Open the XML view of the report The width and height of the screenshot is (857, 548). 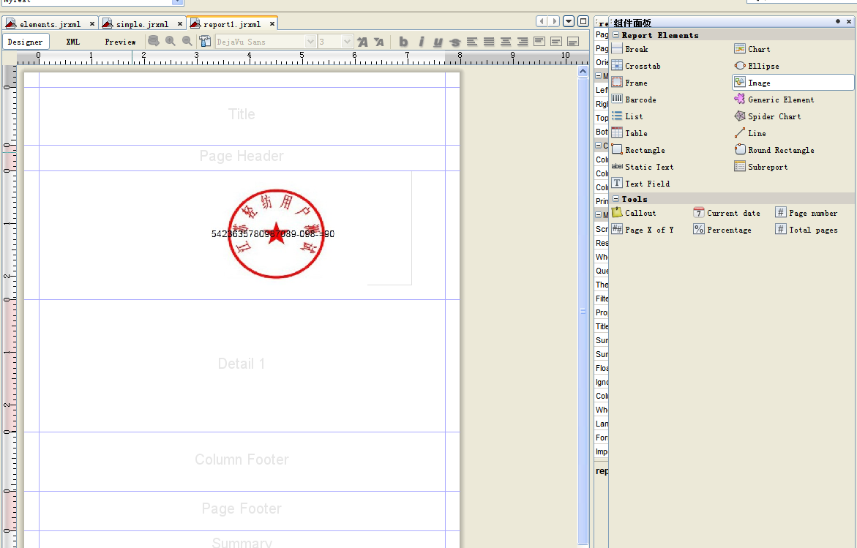click(x=72, y=42)
